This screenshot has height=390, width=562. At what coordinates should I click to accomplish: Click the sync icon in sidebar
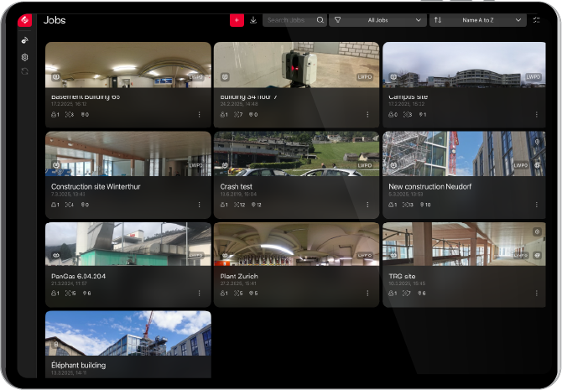pyautogui.click(x=24, y=71)
